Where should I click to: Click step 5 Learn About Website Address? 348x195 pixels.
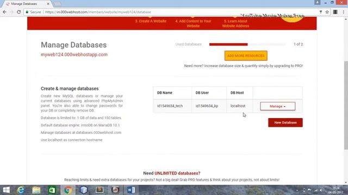(x=235, y=23)
